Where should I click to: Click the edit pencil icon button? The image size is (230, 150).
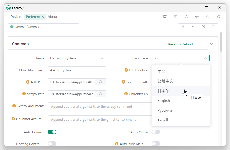tap(203, 27)
